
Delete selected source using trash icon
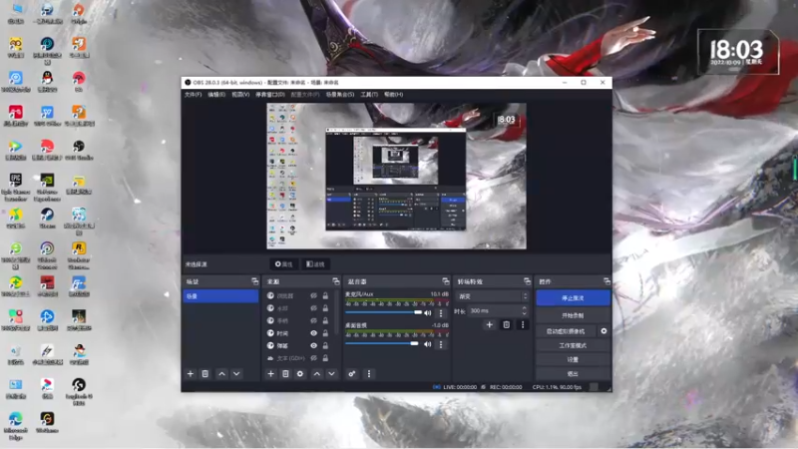coord(285,373)
